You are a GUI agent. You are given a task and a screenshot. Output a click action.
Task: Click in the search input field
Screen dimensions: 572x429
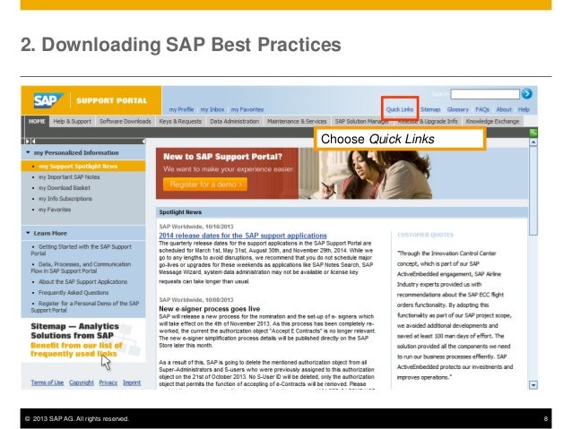click(485, 94)
